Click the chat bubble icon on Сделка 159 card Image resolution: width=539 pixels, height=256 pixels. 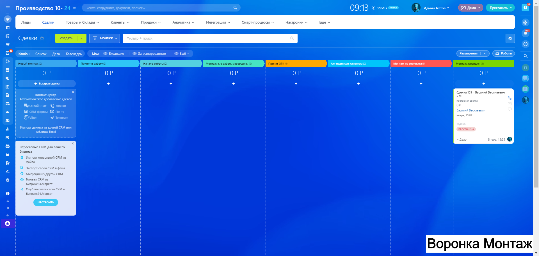click(510, 109)
